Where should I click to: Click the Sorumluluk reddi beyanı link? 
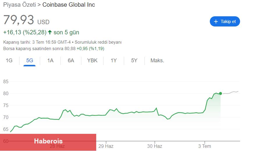[x=98, y=42]
